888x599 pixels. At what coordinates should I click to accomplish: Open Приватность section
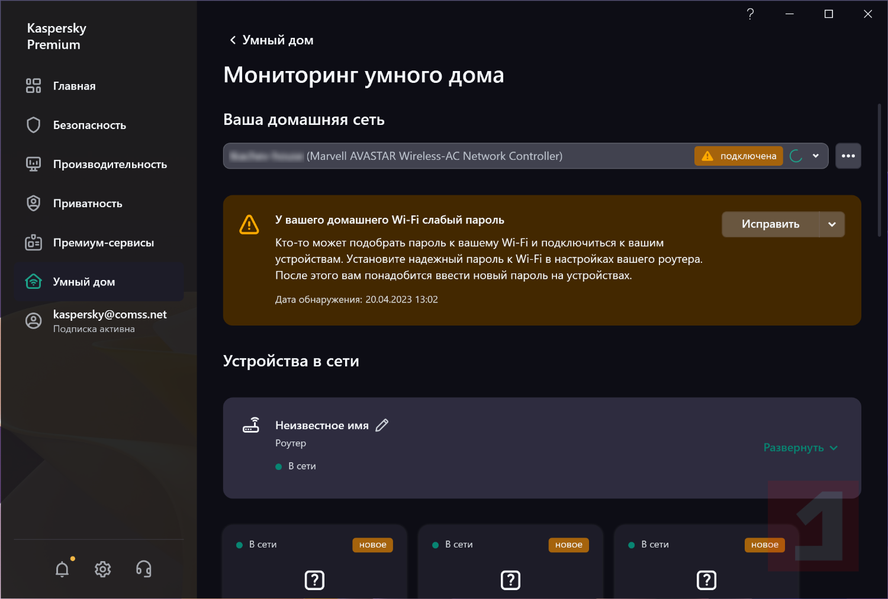point(88,204)
